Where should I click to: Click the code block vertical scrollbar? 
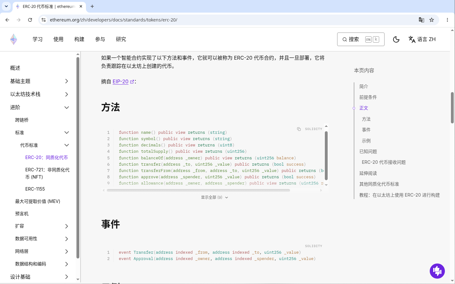[x=326, y=156]
